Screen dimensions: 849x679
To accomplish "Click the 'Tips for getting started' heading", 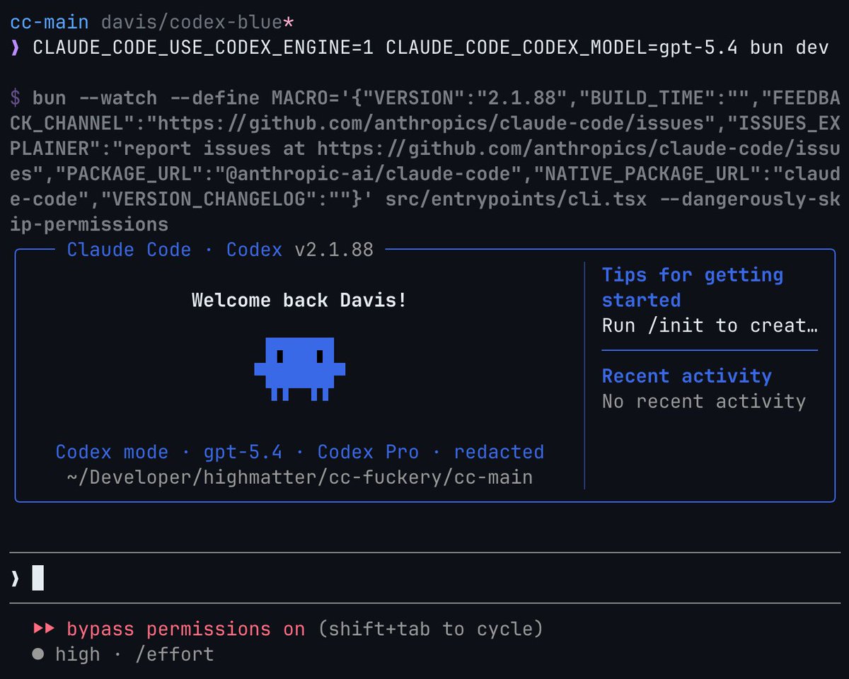I will pos(693,287).
